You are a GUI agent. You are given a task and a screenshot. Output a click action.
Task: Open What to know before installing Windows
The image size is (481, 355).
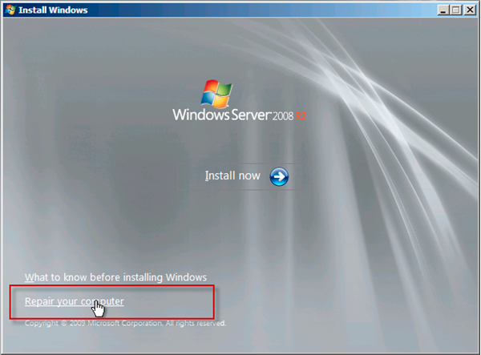[x=115, y=277]
